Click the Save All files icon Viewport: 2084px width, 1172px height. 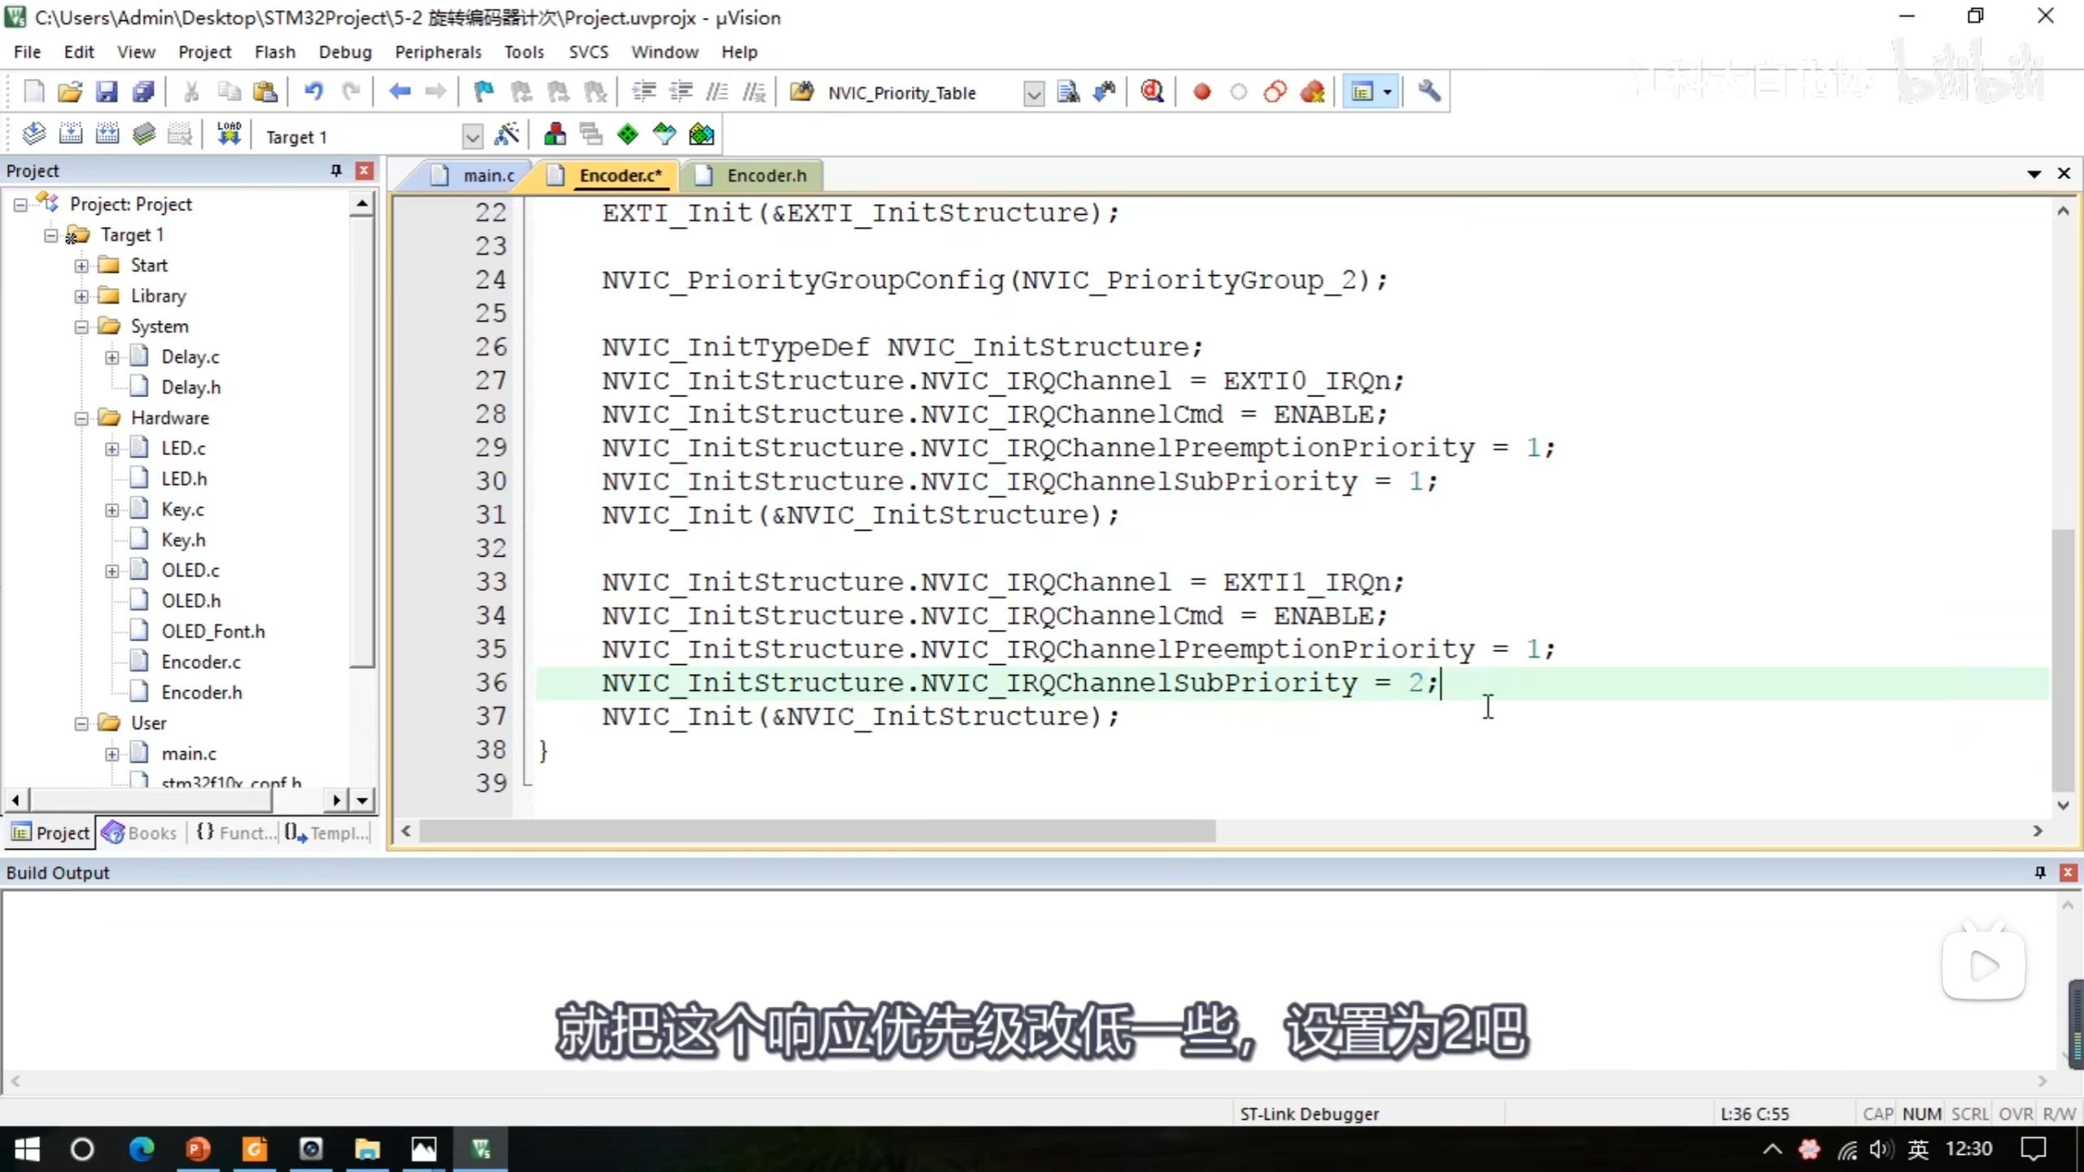coord(143,92)
